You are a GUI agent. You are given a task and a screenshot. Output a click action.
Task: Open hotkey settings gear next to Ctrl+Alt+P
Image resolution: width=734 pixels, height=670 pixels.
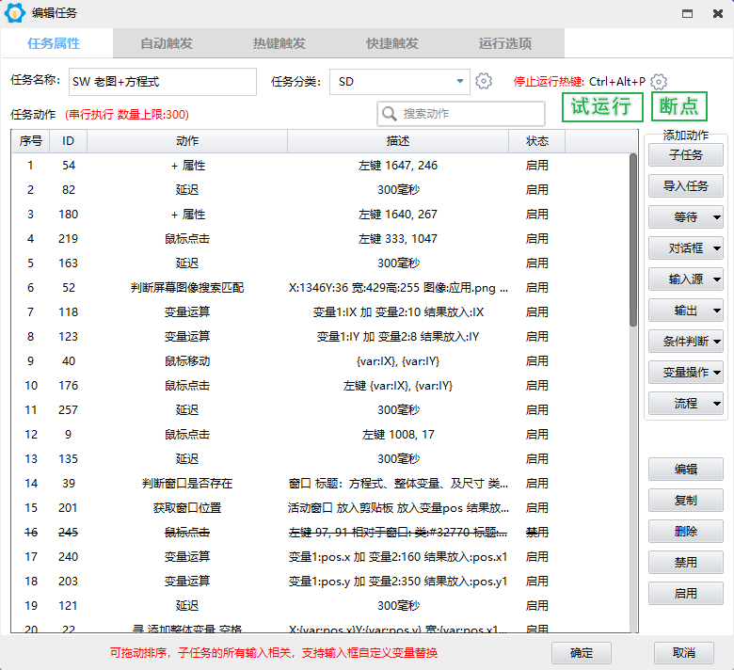[659, 82]
